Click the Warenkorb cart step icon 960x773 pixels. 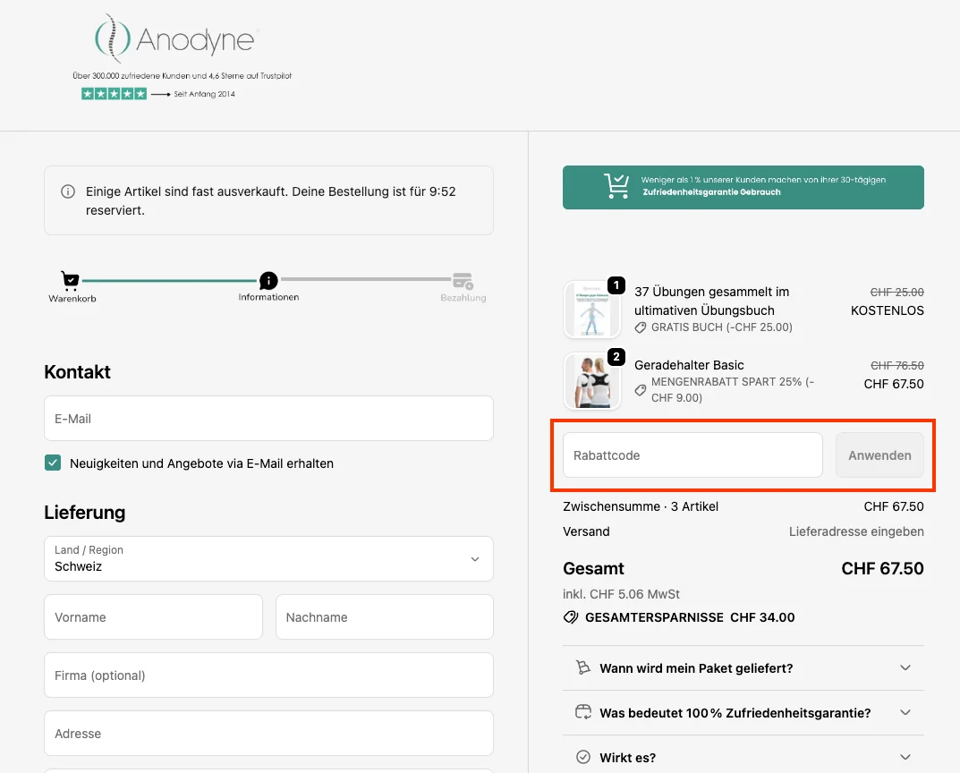(71, 281)
